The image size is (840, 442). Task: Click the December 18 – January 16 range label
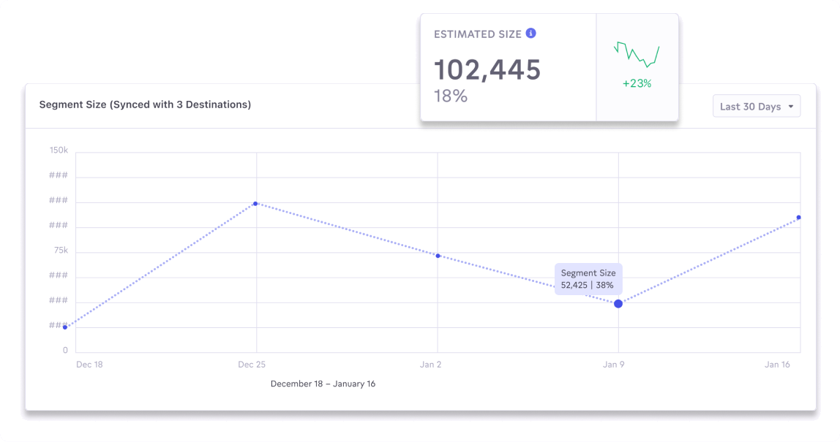click(x=323, y=384)
